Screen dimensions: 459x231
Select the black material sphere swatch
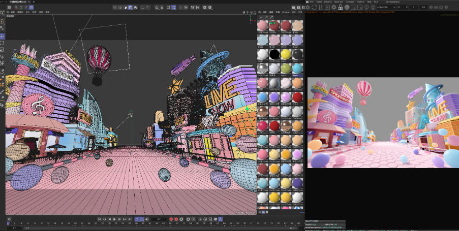click(274, 53)
